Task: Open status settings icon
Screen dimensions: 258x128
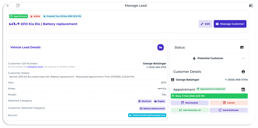Action: click(242, 47)
